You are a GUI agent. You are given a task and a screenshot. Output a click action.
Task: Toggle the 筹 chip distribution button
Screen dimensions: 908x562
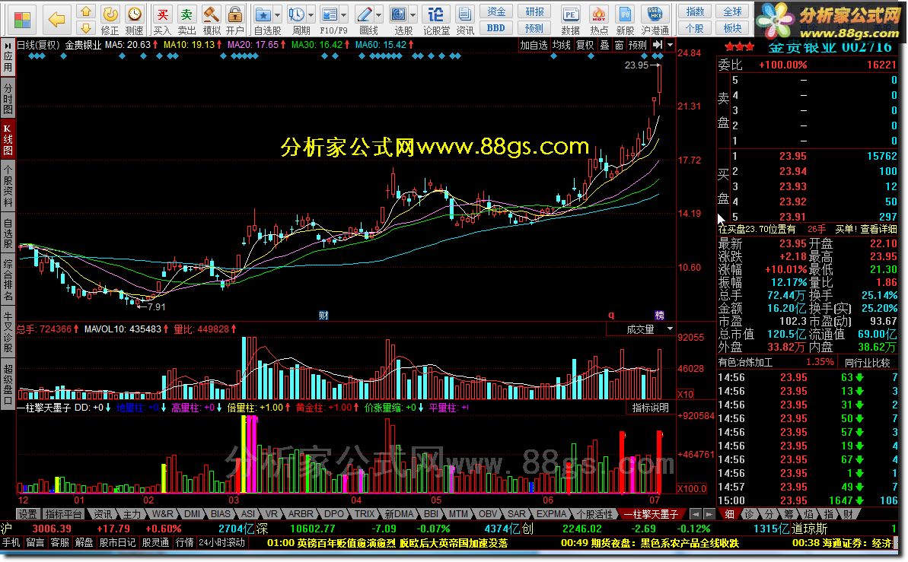point(789,514)
